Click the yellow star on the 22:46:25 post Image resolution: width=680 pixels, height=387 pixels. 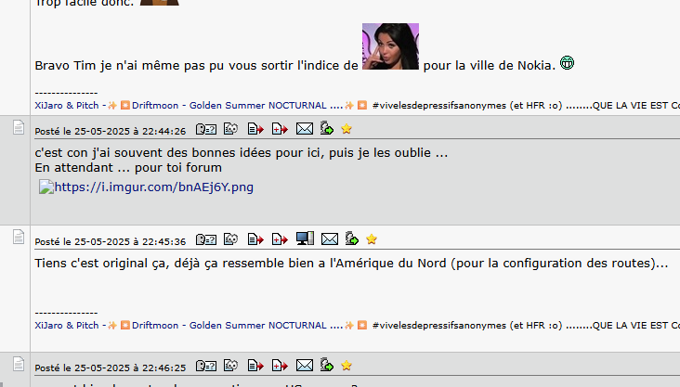click(x=347, y=366)
